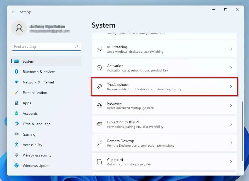Click the Accessibility figure icon
This screenshot has width=249, height=181.
coord(16,144)
